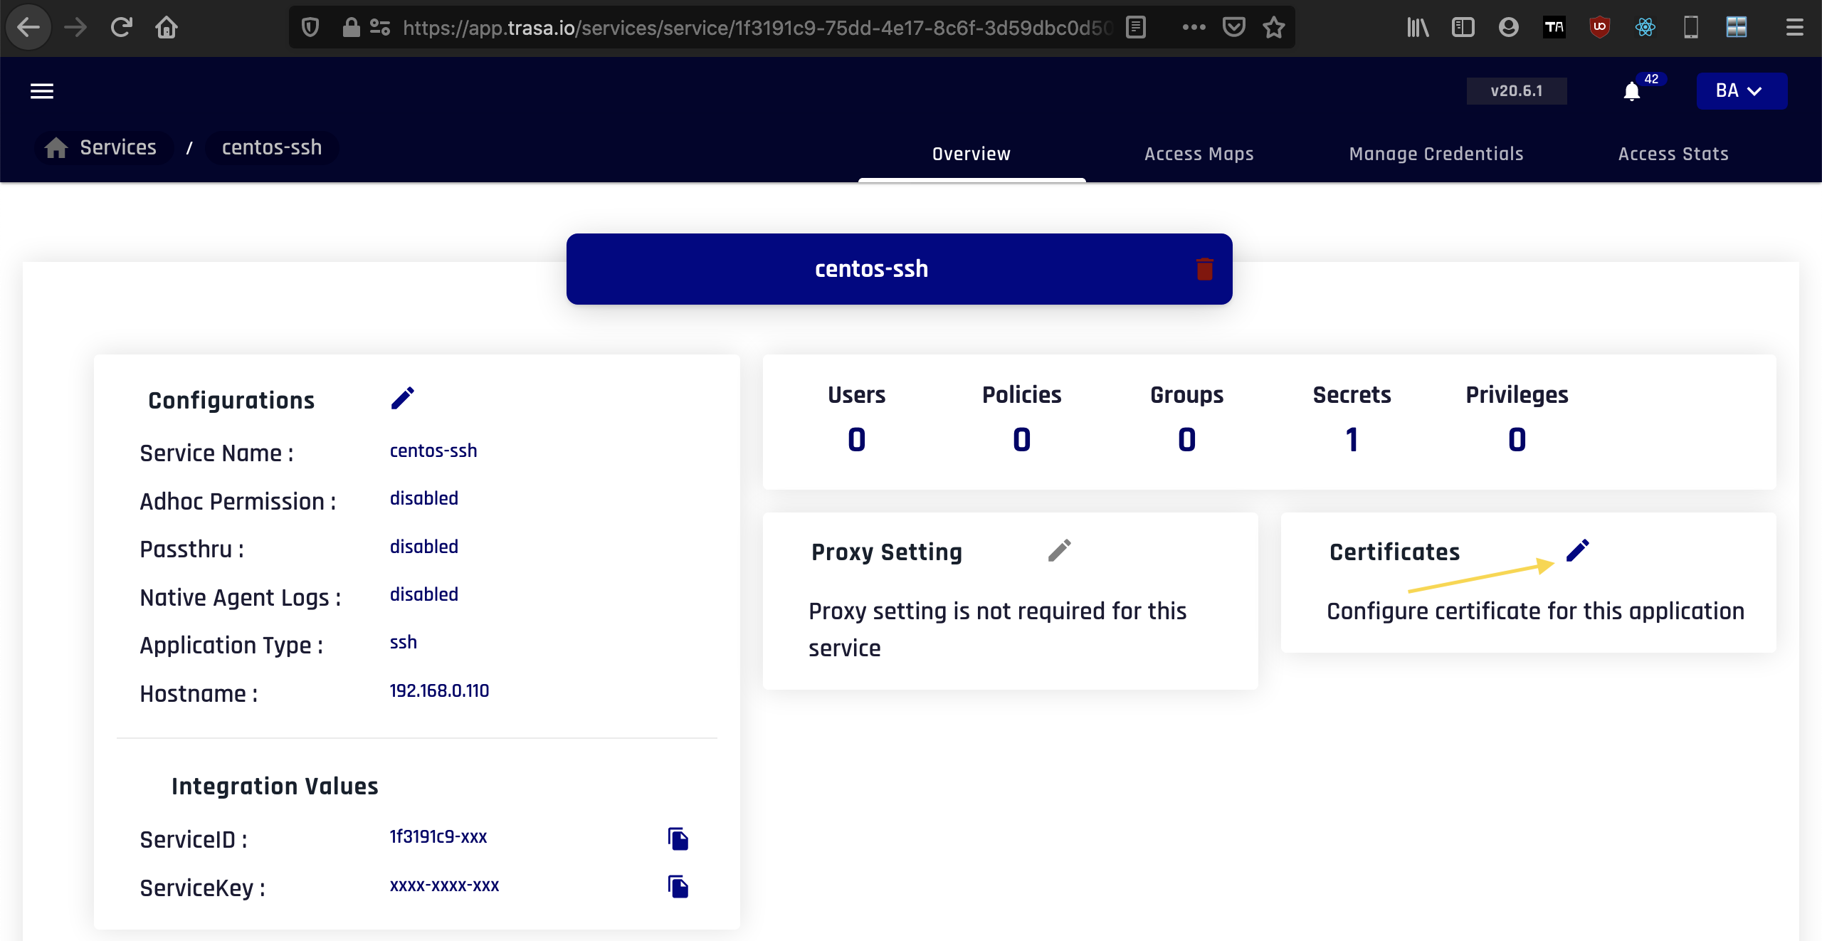Edit the Certificates settings with pencil icon
Image resolution: width=1822 pixels, height=941 pixels.
click(1577, 550)
